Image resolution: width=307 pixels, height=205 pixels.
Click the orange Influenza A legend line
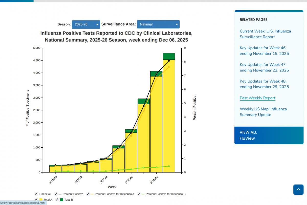coord(92,194)
